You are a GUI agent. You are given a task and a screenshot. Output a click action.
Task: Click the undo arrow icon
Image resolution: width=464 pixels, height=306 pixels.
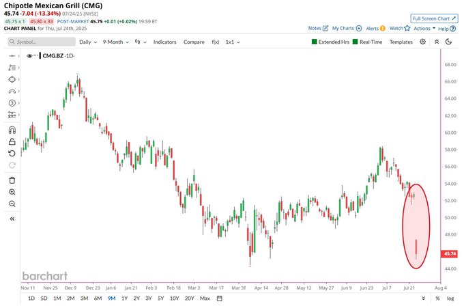pyautogui.click(x=12, y=154)
